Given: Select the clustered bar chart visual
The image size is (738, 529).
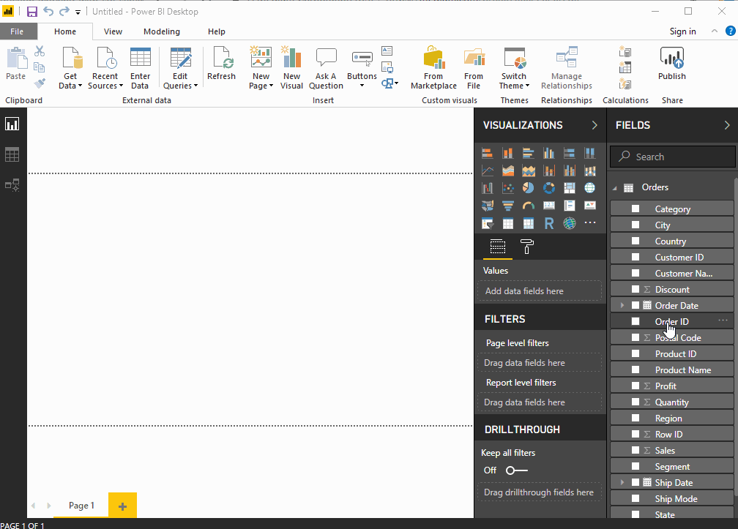Looking at the screenshot, I should (x=528, y=153).
